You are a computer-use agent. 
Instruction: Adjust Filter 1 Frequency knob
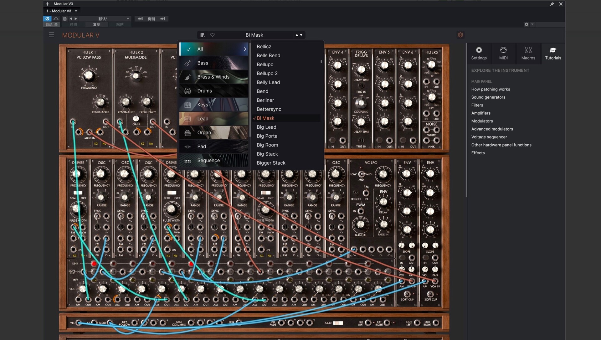click(x=89, y=75)
